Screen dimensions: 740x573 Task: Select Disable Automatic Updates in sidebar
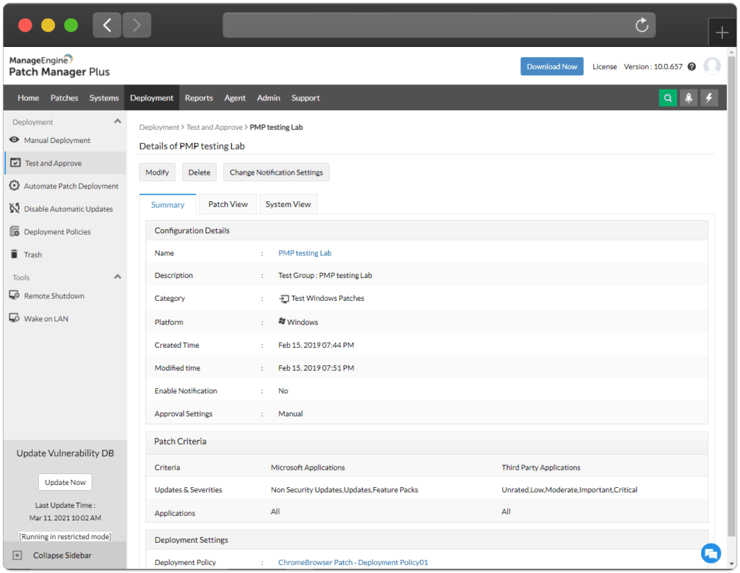[69, 209]
